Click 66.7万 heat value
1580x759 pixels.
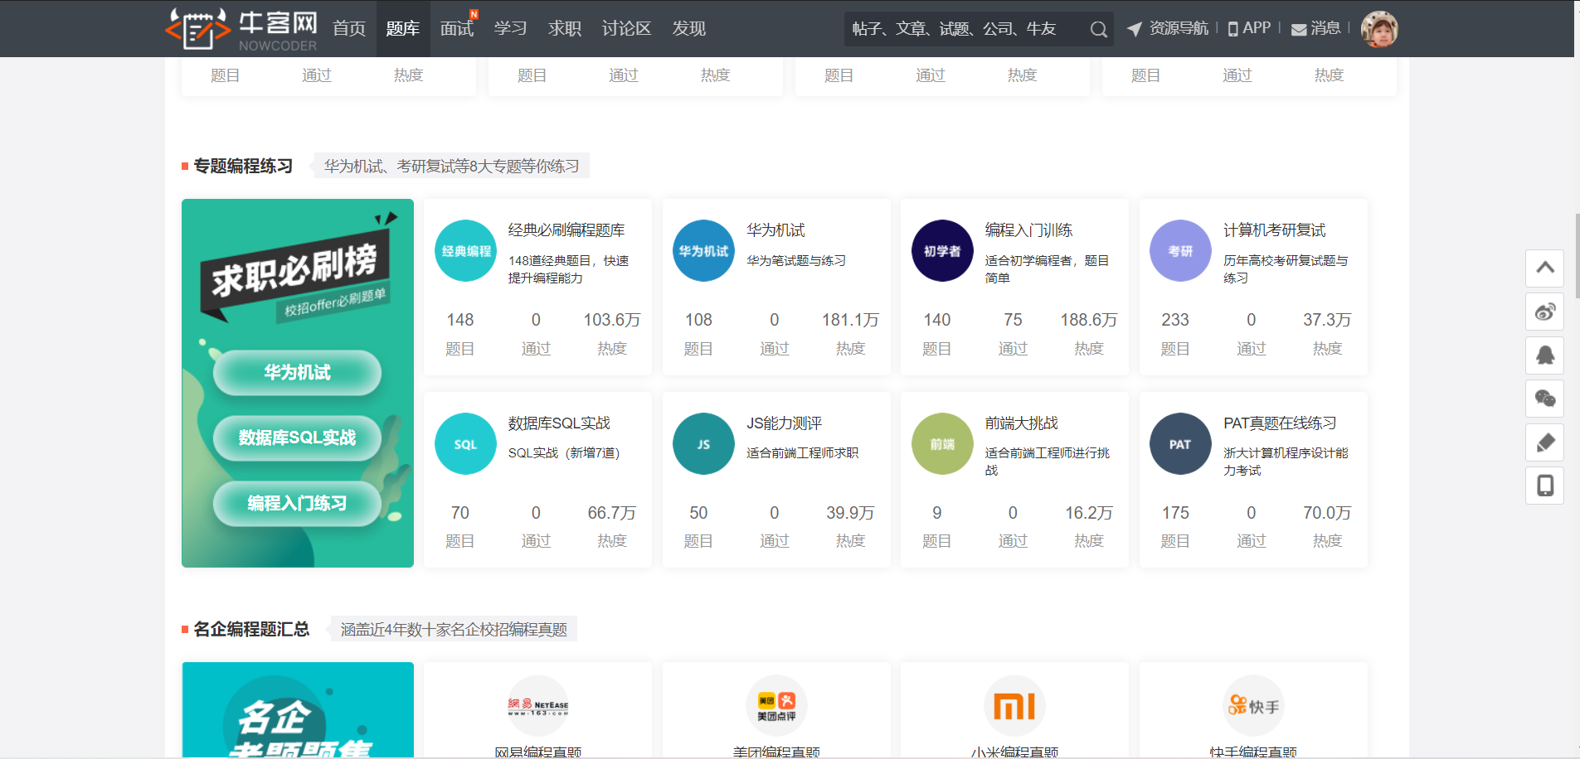point(612,513)
